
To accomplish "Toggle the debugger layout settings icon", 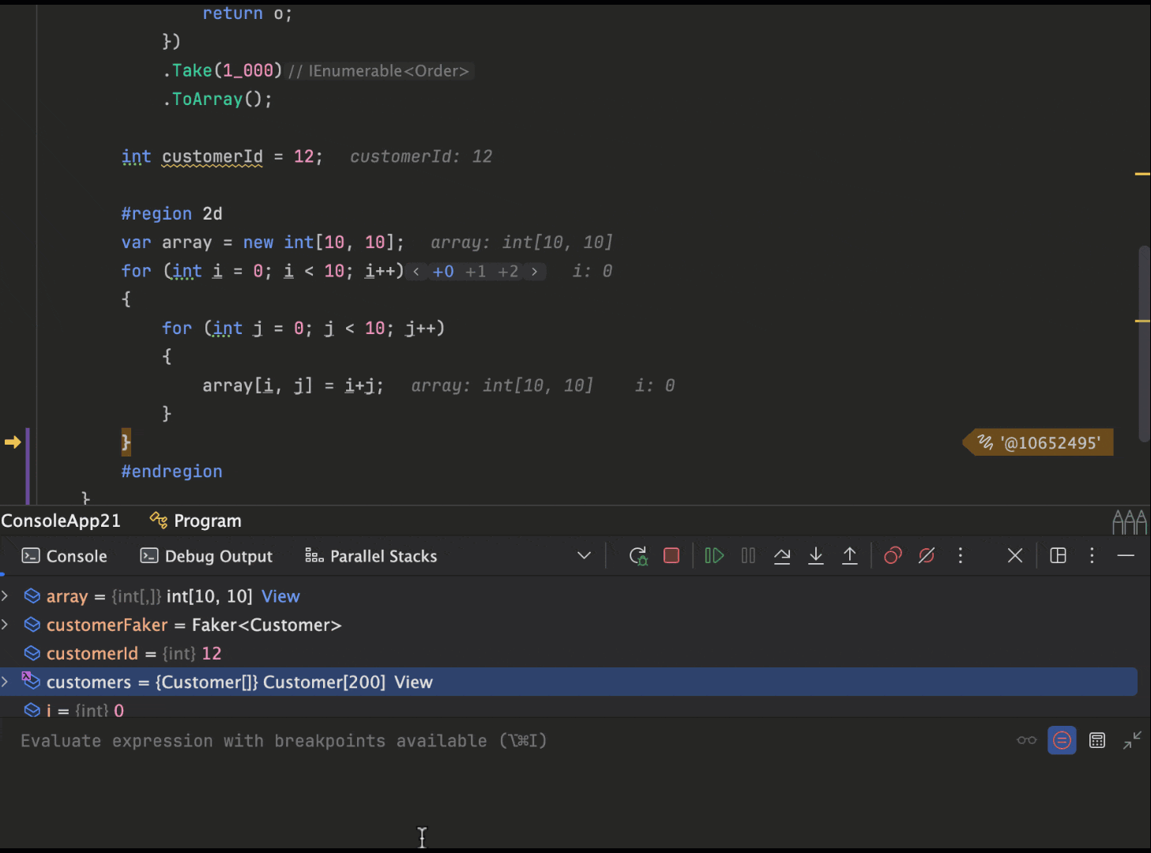I will [1059, 556].
